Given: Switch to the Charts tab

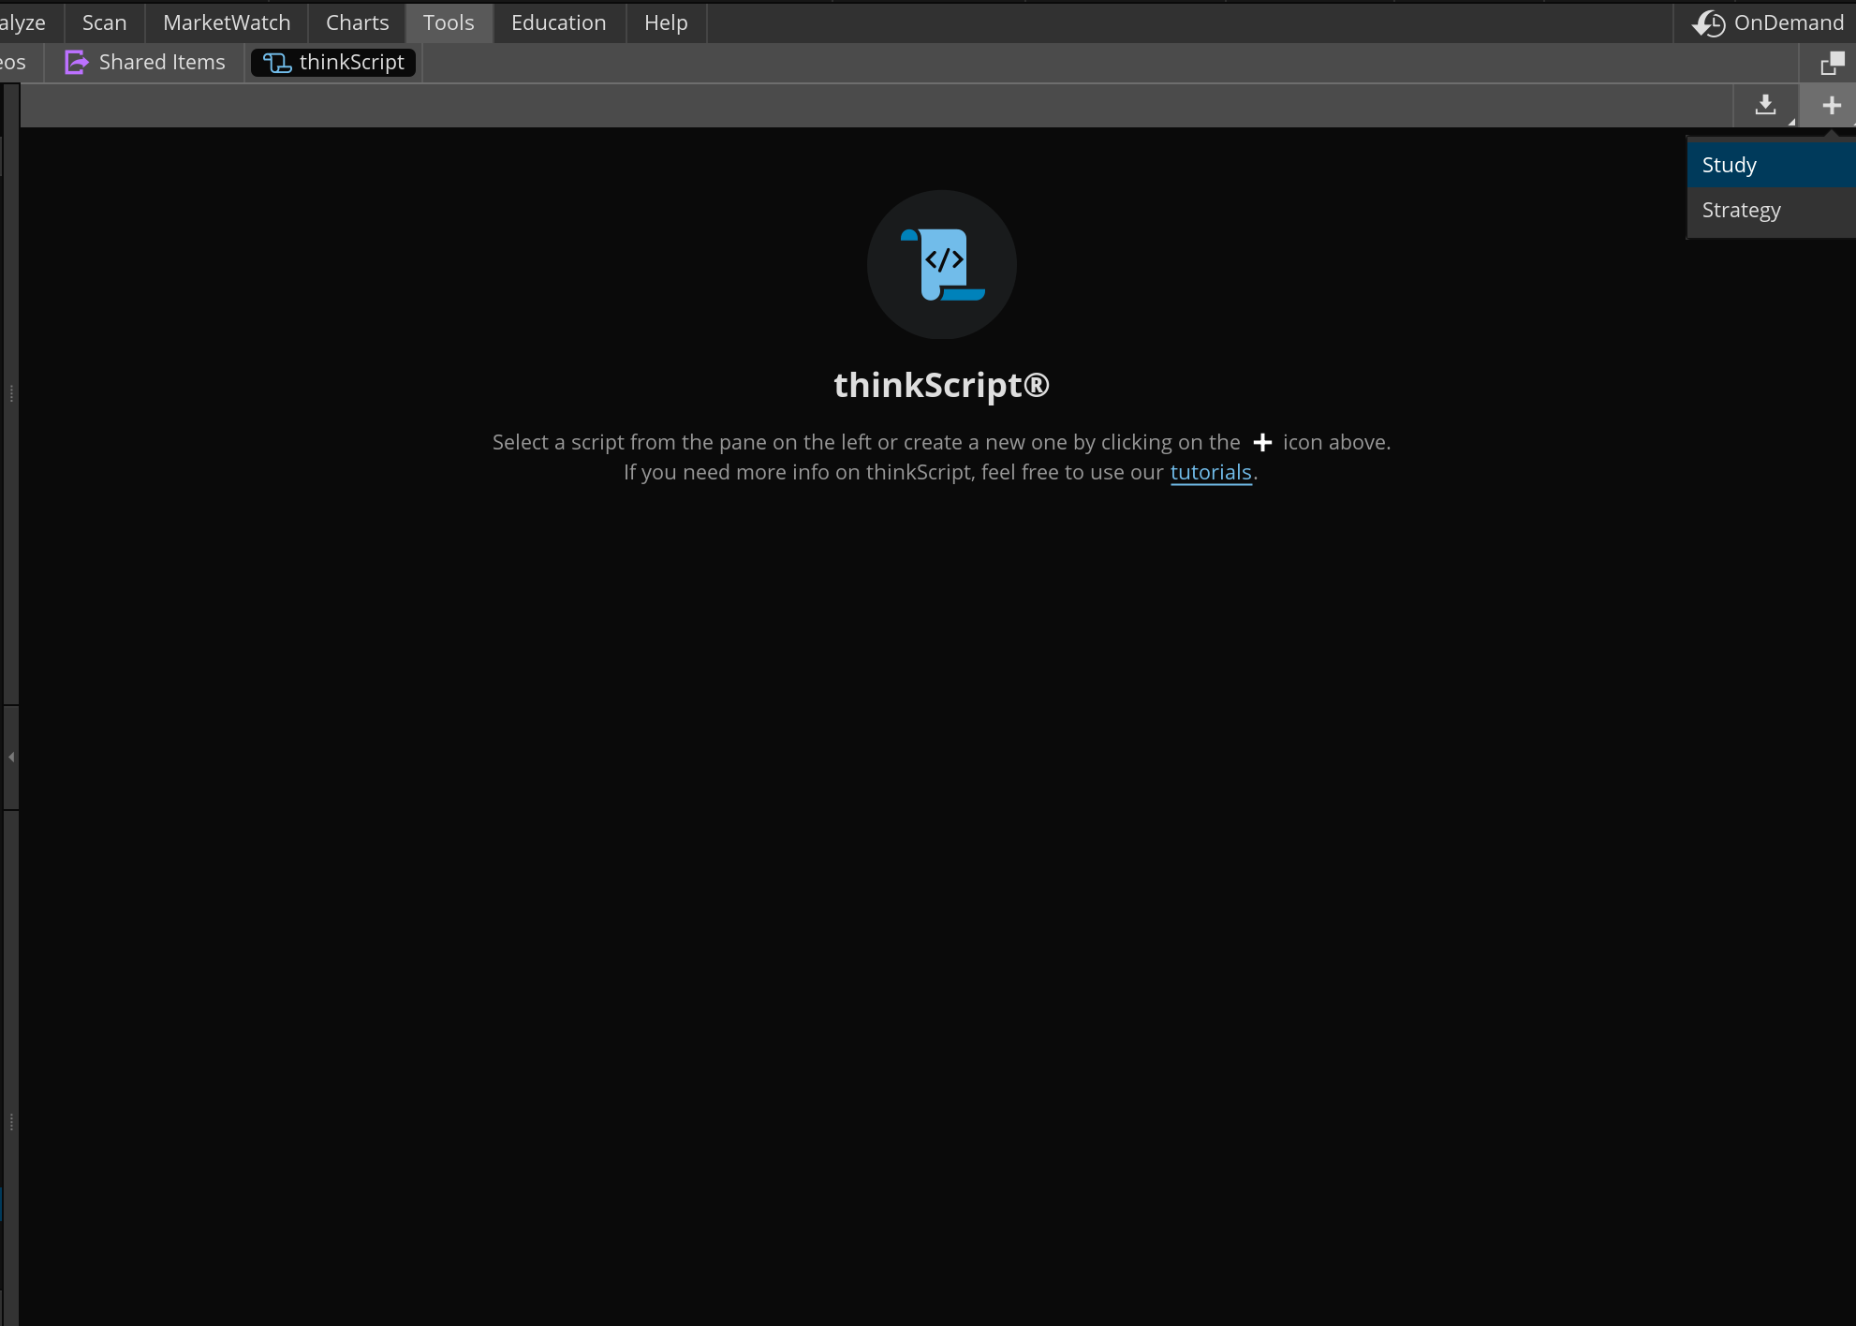Looking at the screenshot, I should 357,22.
